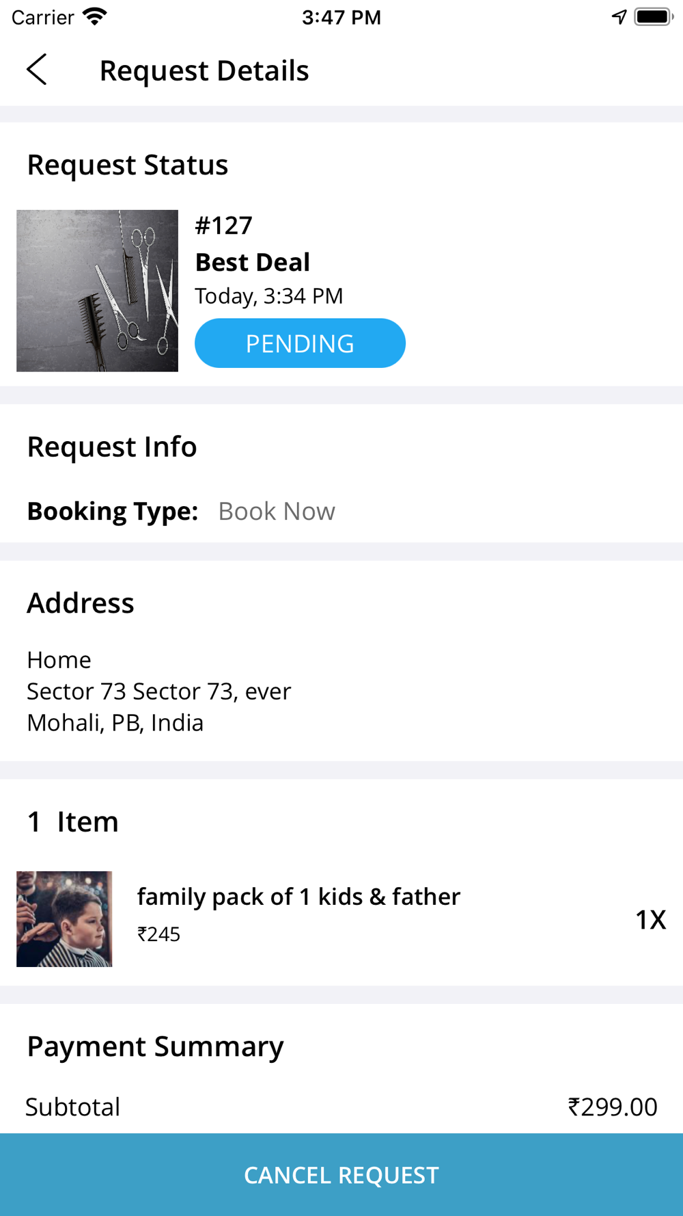The width and height of the screenshot is (683, 1216).
Task: Go back using the arrow icon
Action: 37,70
